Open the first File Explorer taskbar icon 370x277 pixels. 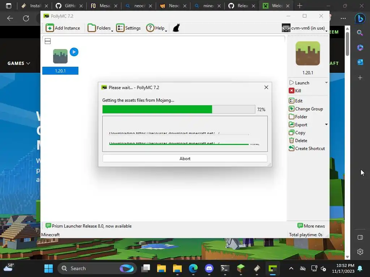tap(162, 268)
